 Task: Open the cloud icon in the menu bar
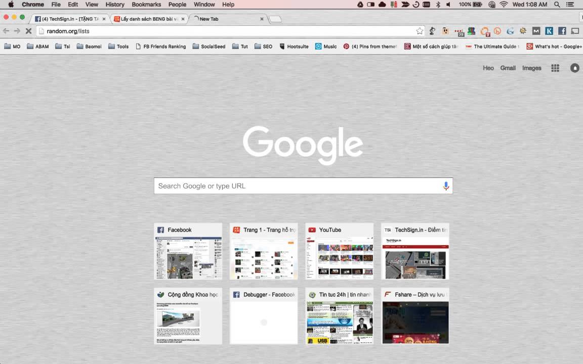pos(382,5)
